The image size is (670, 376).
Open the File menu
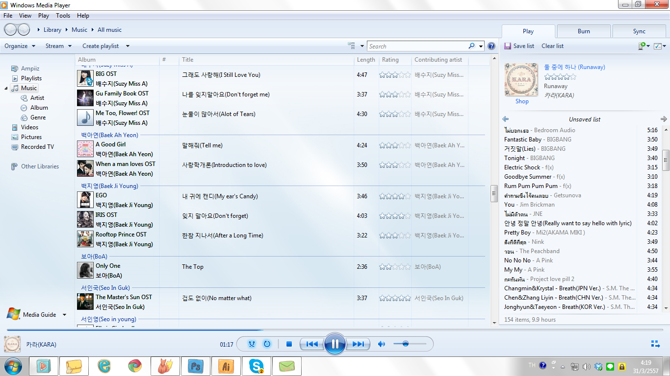tap(8, 16)
